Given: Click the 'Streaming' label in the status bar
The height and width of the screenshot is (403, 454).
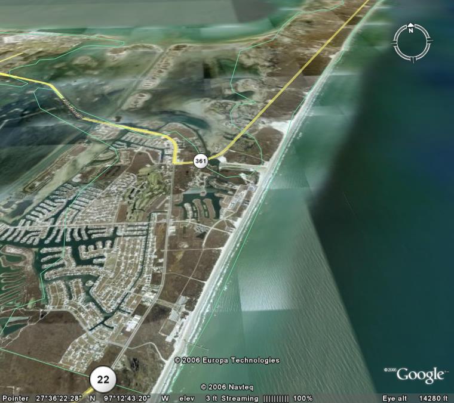Looking at the screenshot, I should coord(240,398).
